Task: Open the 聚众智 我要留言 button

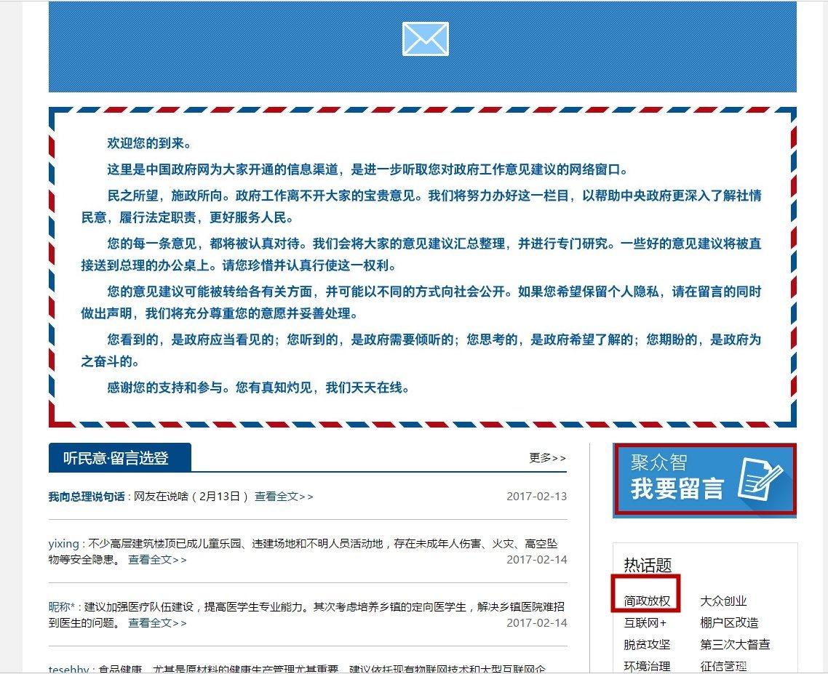Action: pos(704,480)
